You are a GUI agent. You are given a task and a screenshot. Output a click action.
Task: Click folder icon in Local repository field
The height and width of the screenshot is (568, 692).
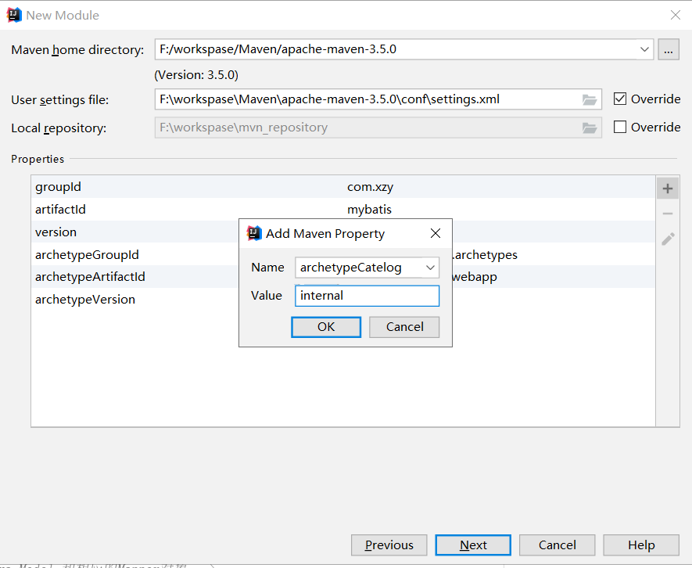coord(589,128)
